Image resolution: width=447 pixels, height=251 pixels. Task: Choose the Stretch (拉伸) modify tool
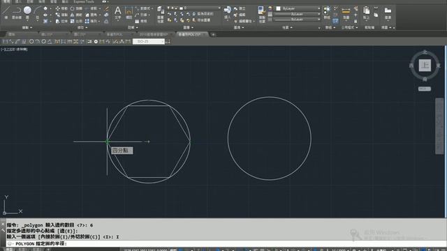click(61, 21)
